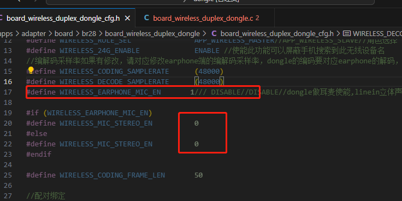The image size is (402, 201).
Task: Click WIRELESS_MIC_STEREO_EN on line 20
Action: pos(106,123)
